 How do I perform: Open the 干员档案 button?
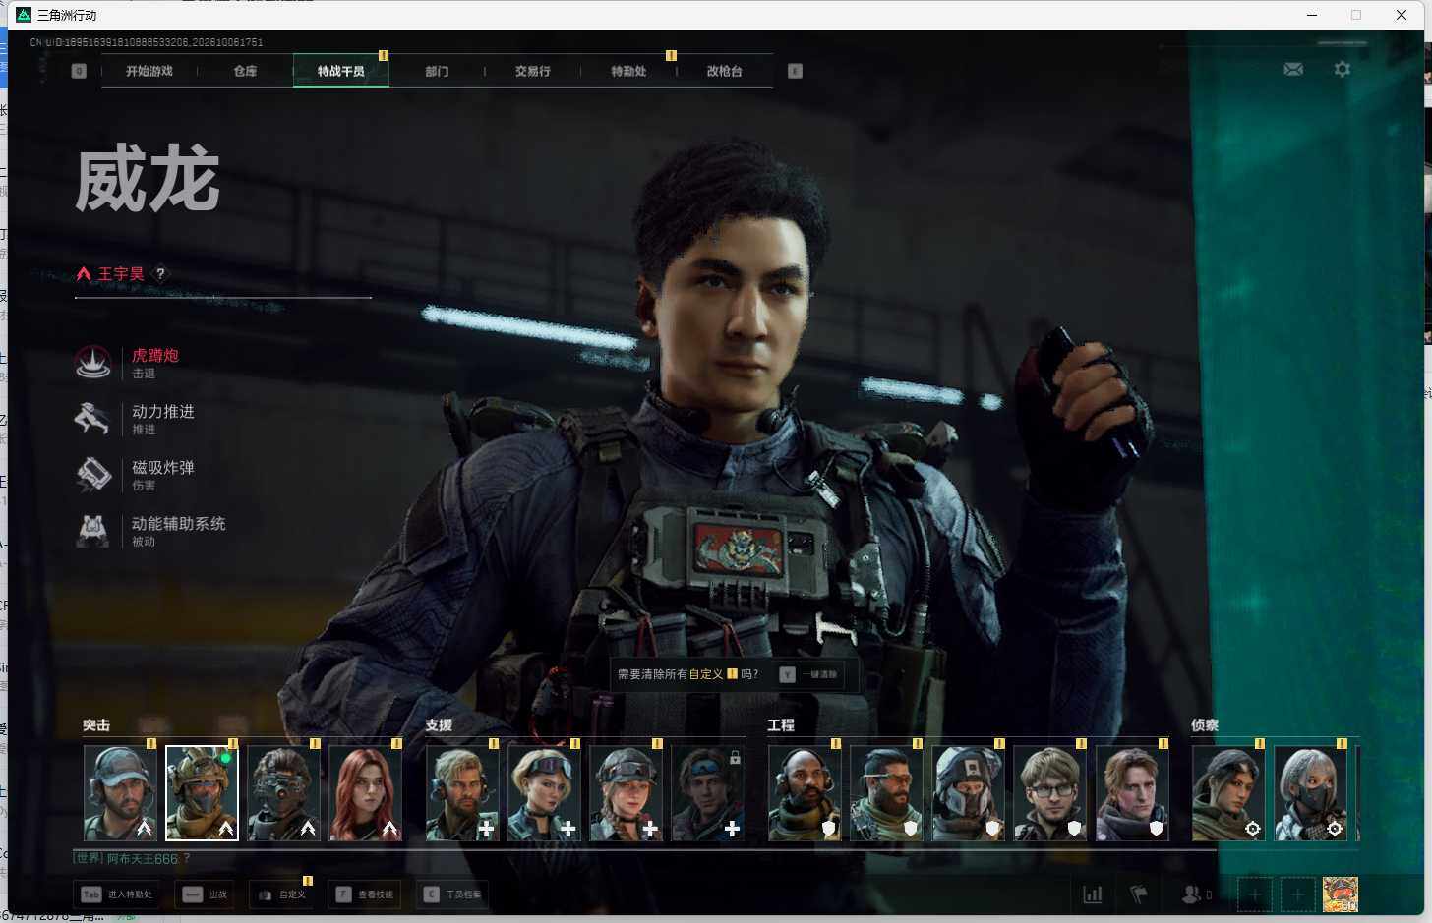coord(452,894)
